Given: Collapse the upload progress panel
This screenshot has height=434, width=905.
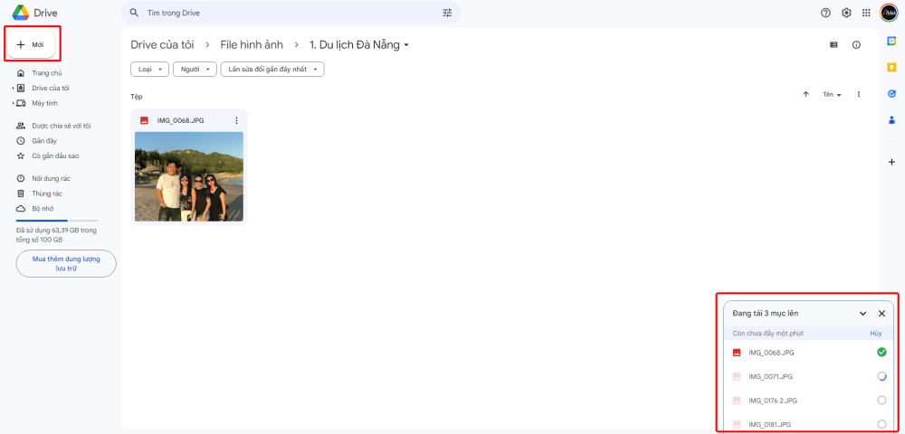Looking at the screenshot, I should tap(862, 313).
